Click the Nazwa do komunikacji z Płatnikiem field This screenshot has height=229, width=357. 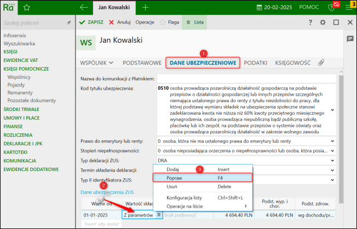pyautogui.click(x=246, y=79)
